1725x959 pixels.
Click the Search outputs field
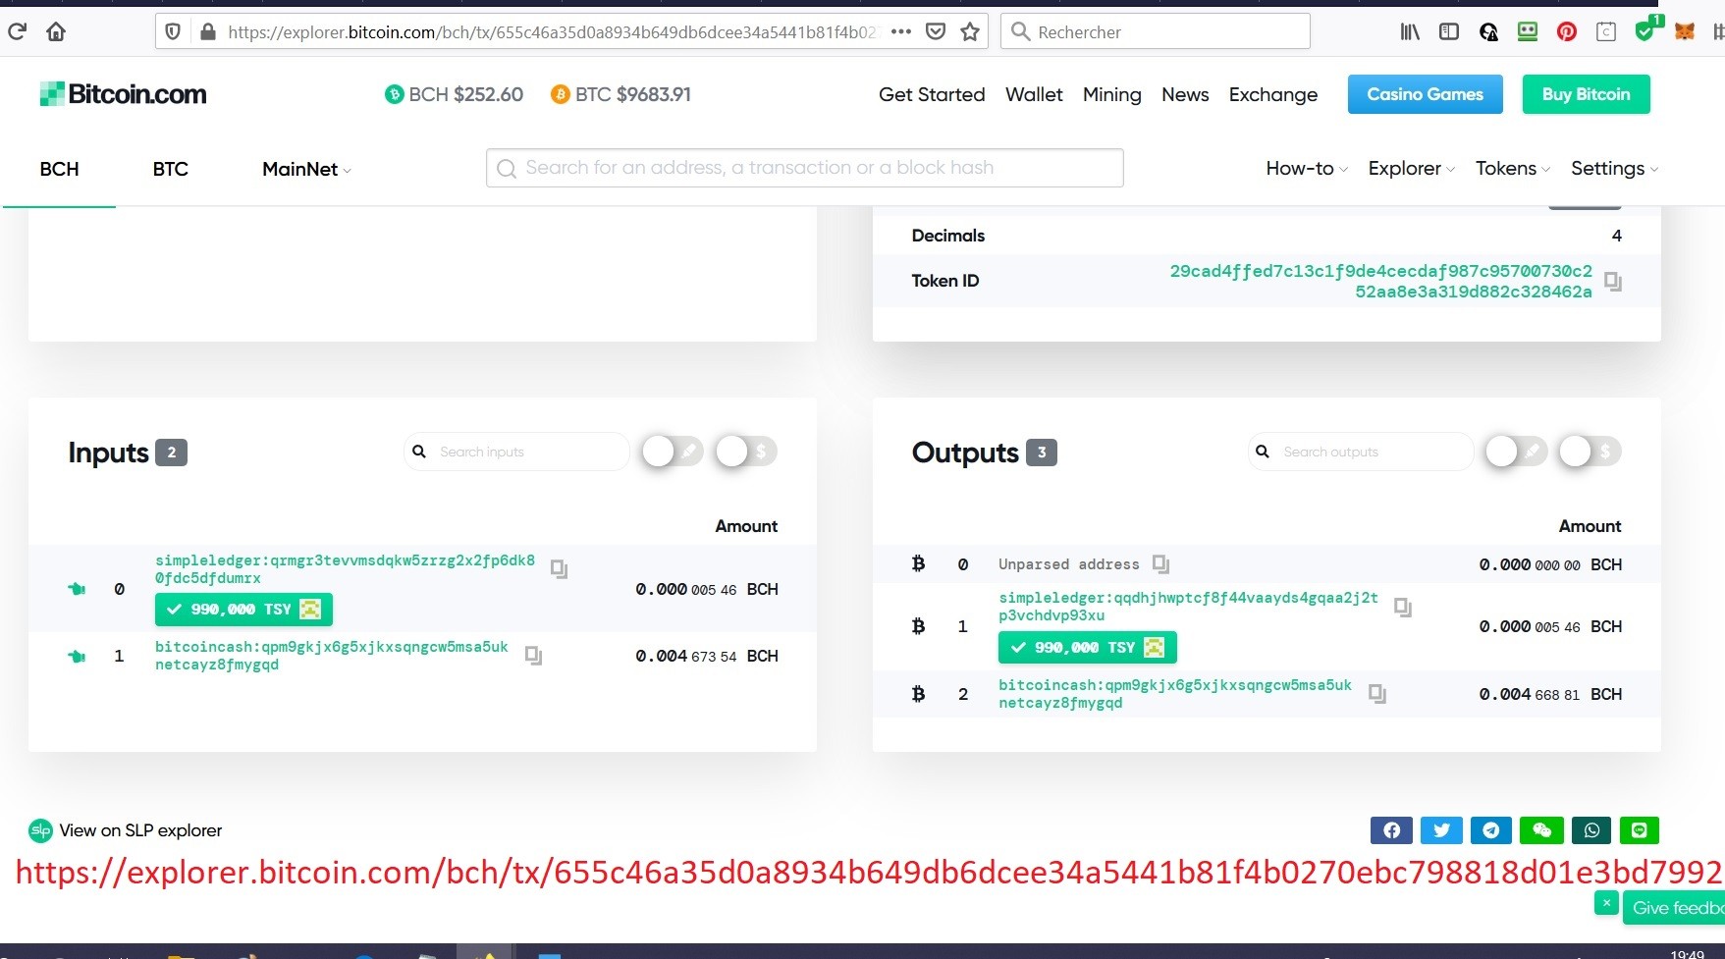(1365, 452)
